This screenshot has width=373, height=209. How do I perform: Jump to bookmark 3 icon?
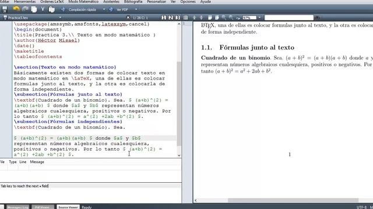[x=177, y=17]
